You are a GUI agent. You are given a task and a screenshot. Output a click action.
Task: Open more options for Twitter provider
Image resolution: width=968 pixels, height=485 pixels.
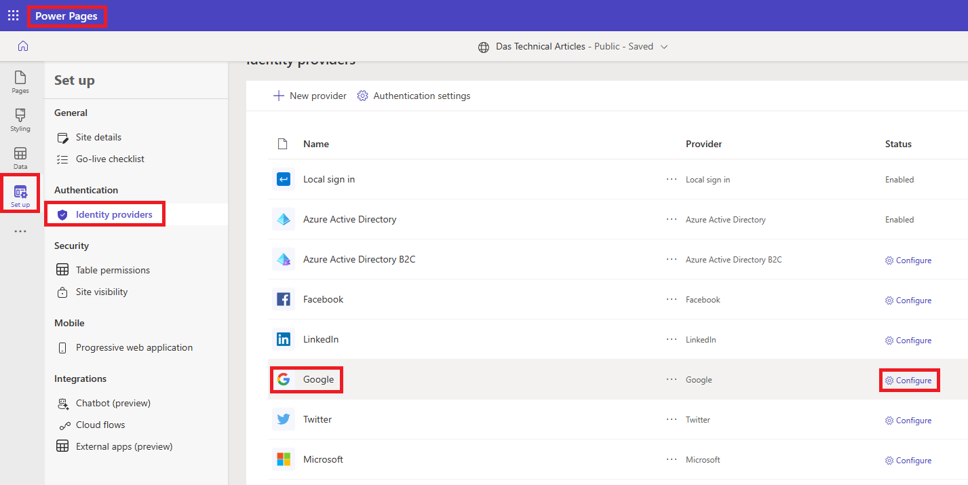[x=672, y=420]
